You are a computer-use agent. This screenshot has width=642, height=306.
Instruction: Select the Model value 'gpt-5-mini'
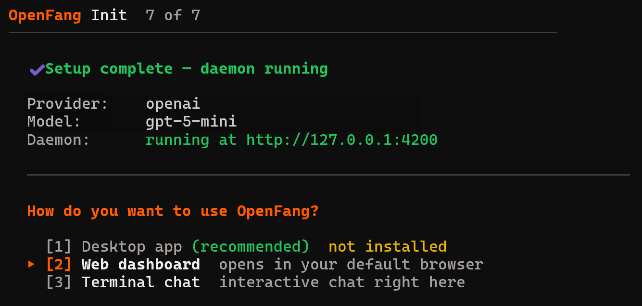pyautogui.click(x=191, y=121)
